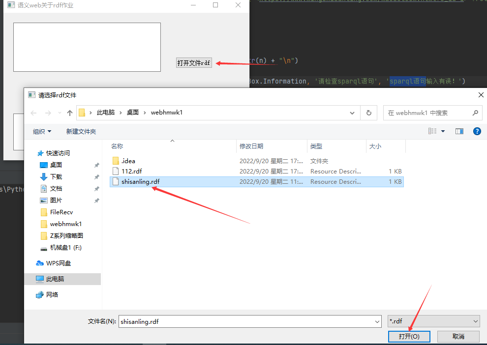
Task: Sort by 类型 column header
Action: pos(316,146)
